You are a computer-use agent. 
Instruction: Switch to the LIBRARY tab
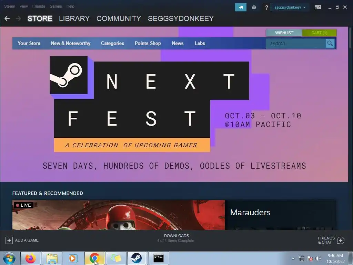point(74,19)
